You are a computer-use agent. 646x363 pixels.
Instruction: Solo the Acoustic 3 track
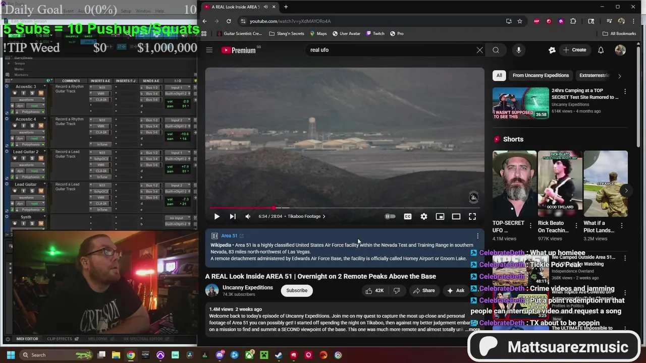tap(32, 93)
